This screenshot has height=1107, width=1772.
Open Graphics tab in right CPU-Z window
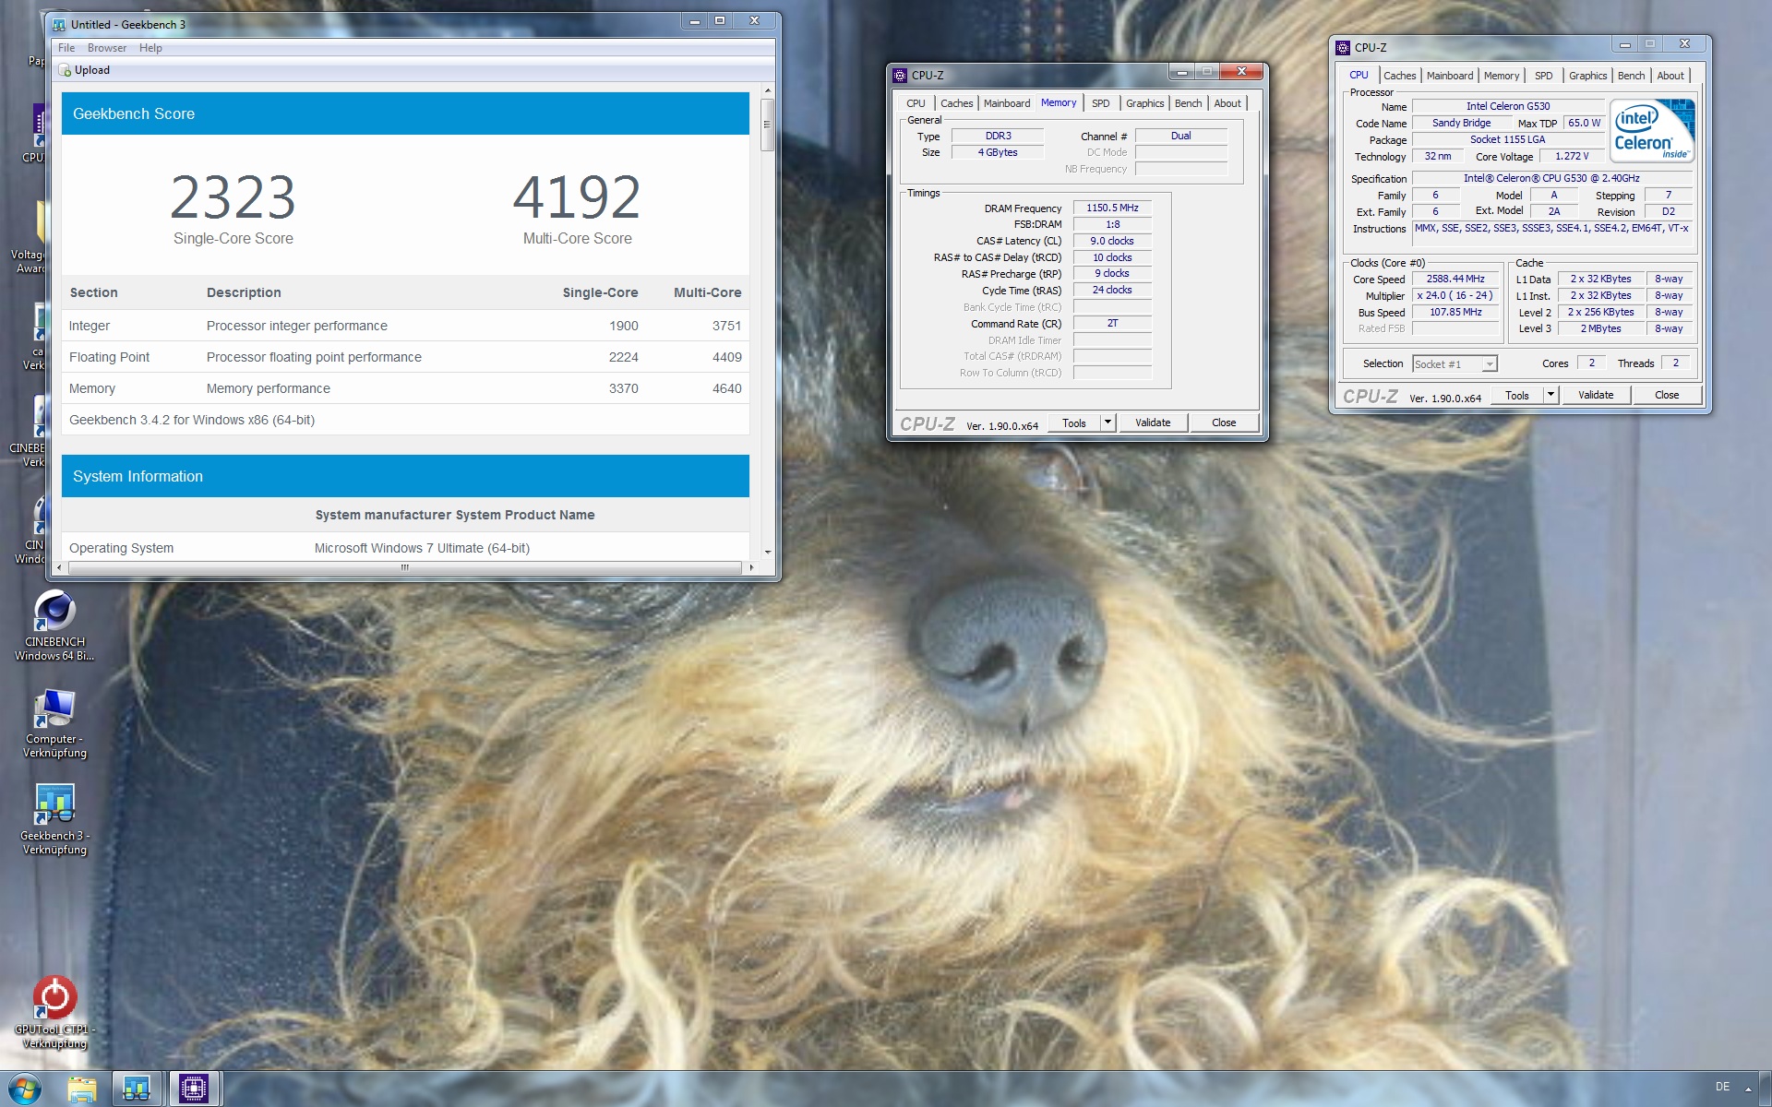click(x=1587, y=76)
